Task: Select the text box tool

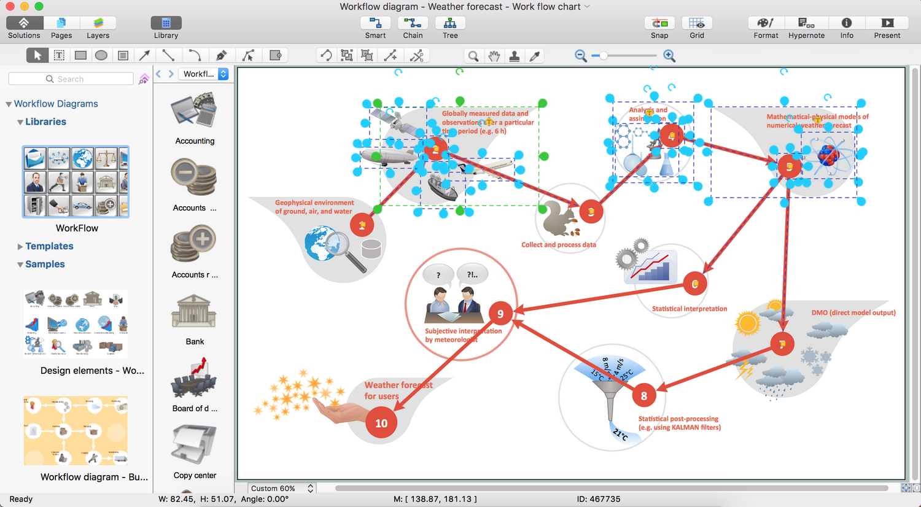Action: [x=59, y=55]
